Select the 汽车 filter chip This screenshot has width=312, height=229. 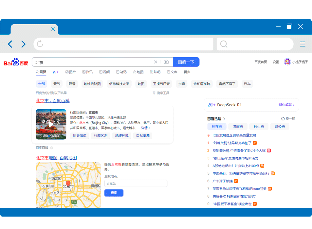(247, 84)
